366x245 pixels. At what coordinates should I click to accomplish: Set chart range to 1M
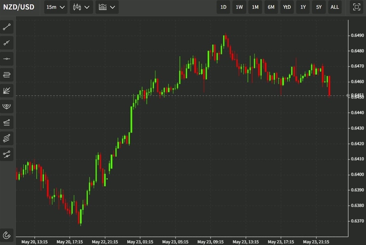coord(255,7)
